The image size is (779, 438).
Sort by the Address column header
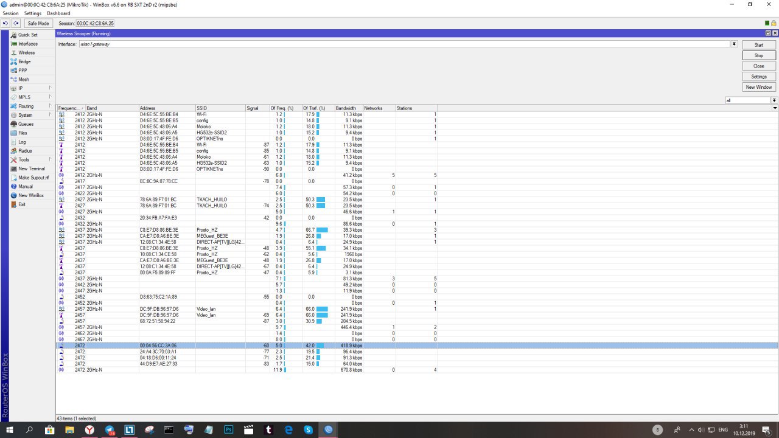(167, 108)
